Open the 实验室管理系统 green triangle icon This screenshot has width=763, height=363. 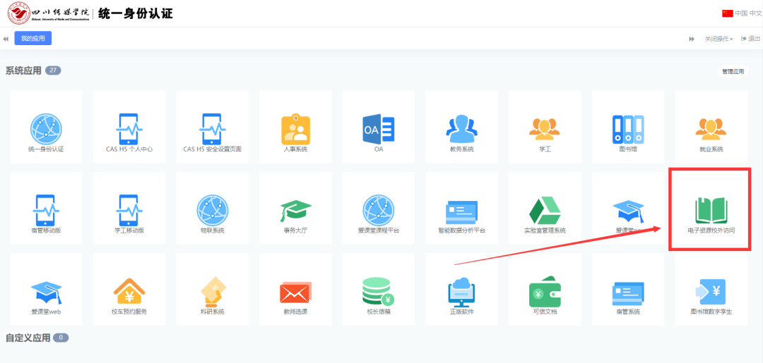tap(545, 210)
